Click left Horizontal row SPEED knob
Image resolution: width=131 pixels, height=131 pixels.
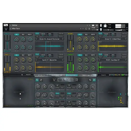coord(38,87)
